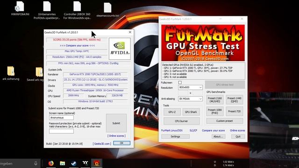Open the Anti-aliasing 8X MSAA dropdown
This screenshot has height=168, width=299.
(190, 98)
